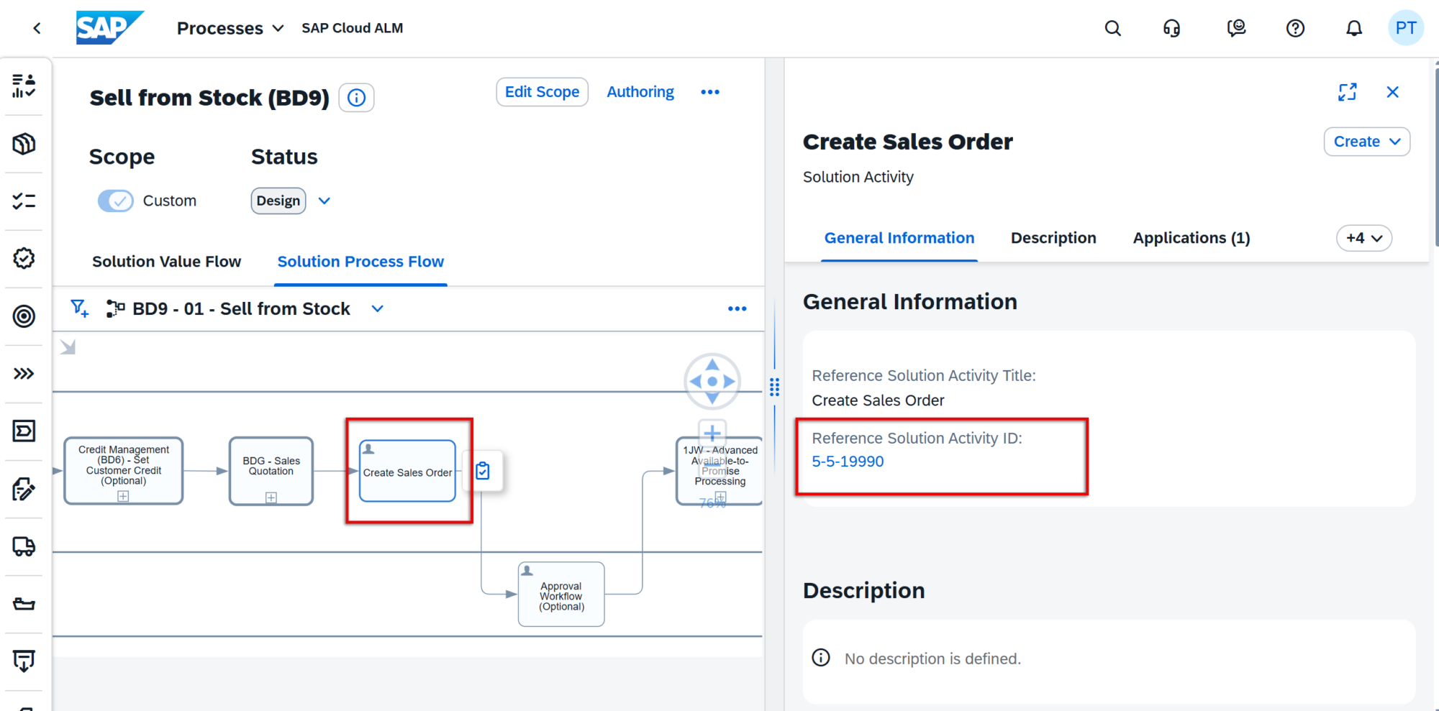This screenshot has width=1439, height=711.
Task: Open the support headset icon
Action: pos(1171,28)
